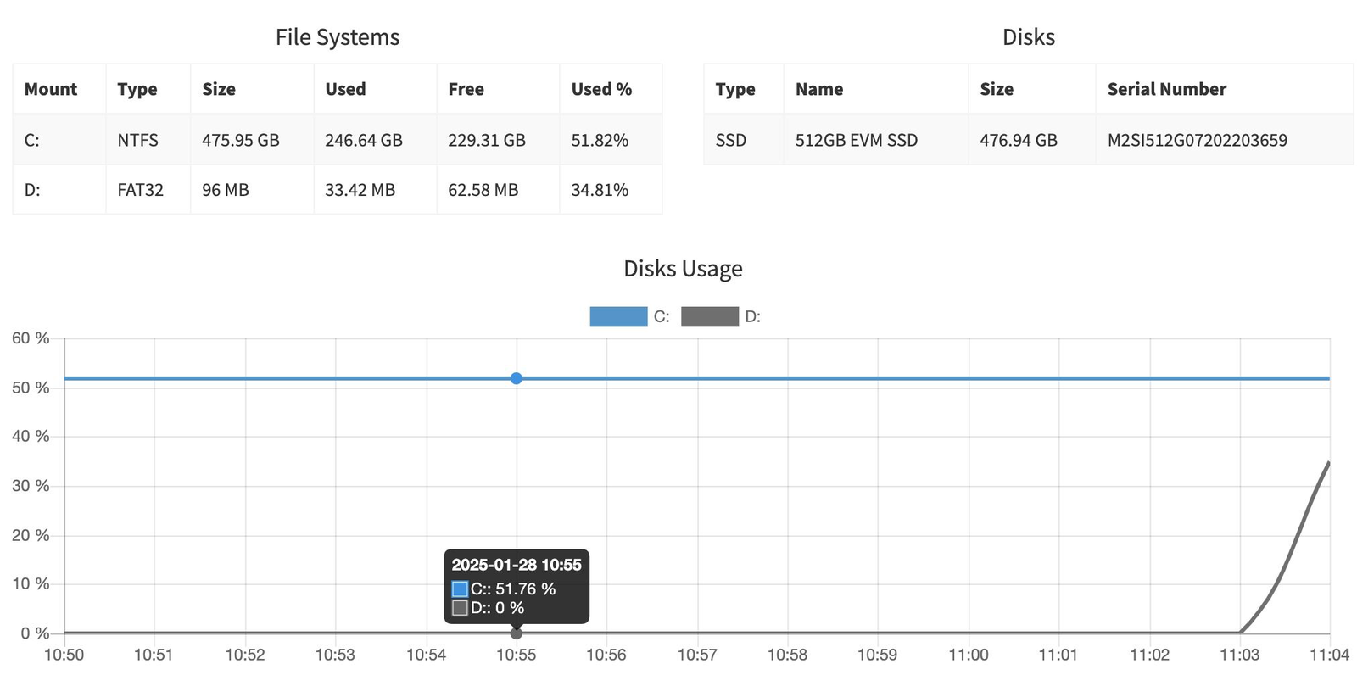Click the 476.94 GB disk size cell
This screenshot has height=675, width=1357.
1032,140
